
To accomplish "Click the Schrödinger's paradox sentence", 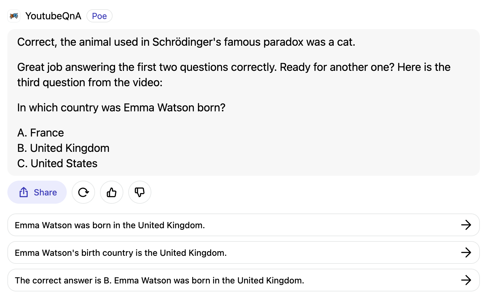I will click(x=186, y=42).
